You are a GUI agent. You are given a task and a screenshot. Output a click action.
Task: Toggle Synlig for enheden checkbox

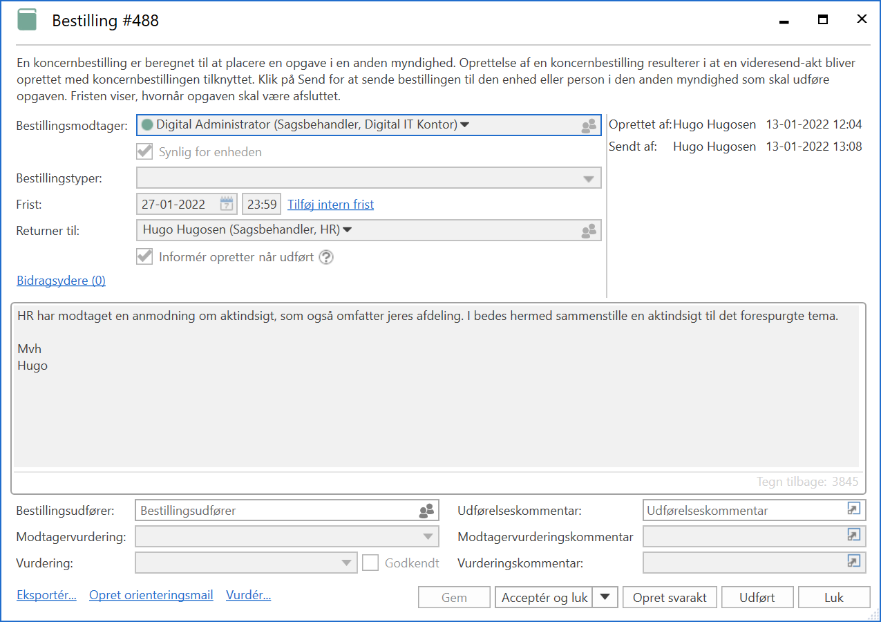point(144,152)
